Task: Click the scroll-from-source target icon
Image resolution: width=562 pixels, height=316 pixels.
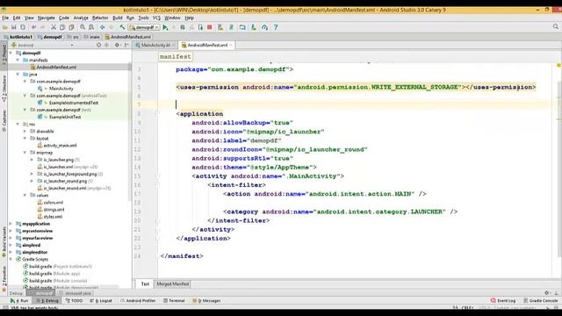Action: pyautogui.click(x=99, y=45)
